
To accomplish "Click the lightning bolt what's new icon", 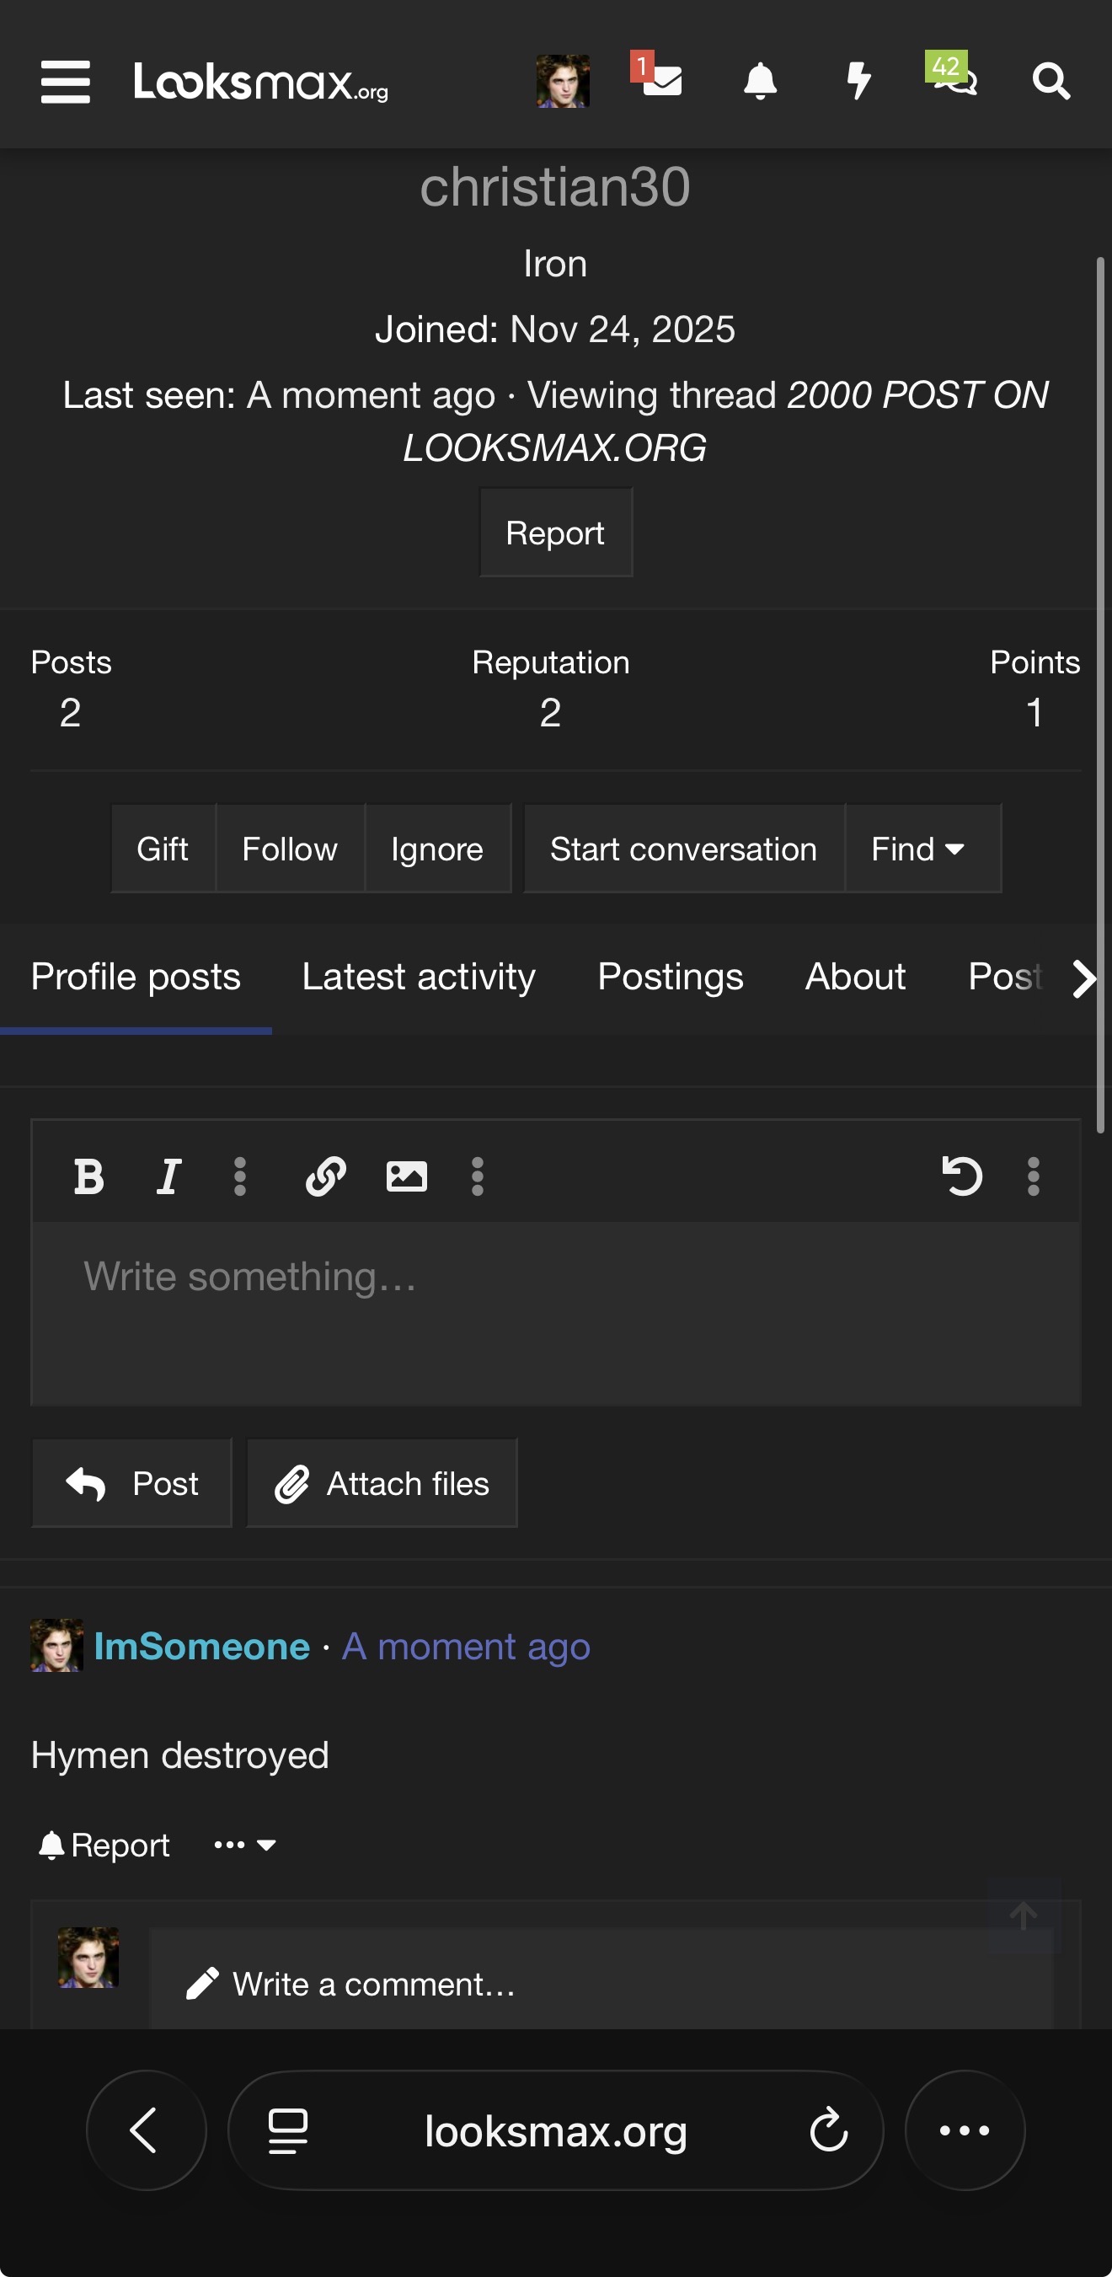I will (x=858, y=81).
